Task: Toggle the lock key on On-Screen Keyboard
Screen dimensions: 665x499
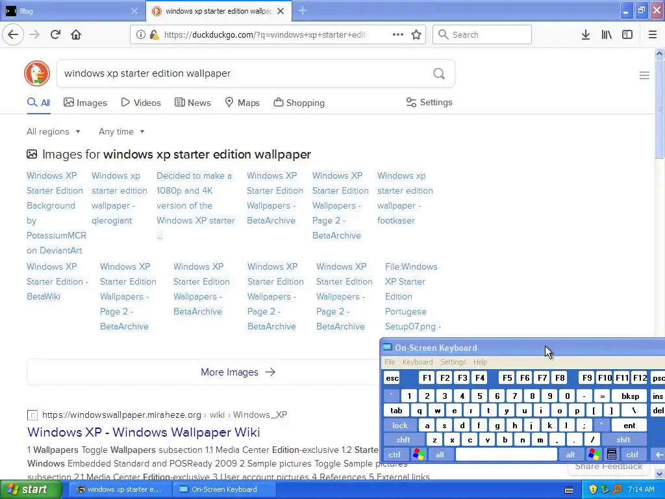Action: click(x=400, y=425)
